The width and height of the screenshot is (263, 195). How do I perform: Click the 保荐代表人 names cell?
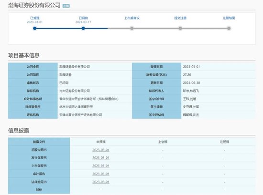click(x=219, y=91)
